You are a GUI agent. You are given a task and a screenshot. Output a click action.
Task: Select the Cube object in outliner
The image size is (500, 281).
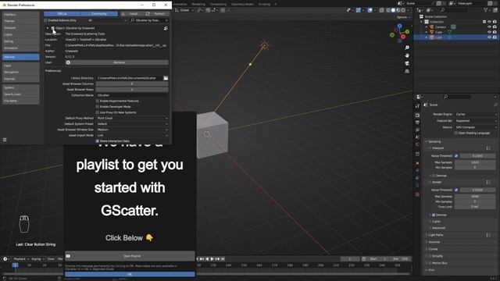tap(439, 32)
